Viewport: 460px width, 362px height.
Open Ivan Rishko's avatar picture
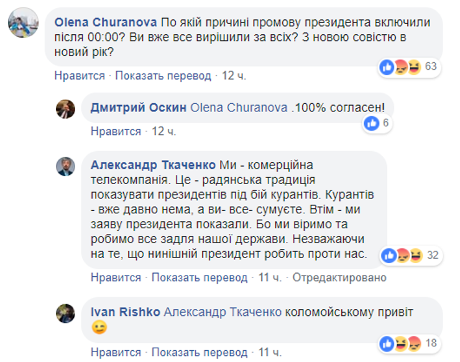click(x=66, y=312)
